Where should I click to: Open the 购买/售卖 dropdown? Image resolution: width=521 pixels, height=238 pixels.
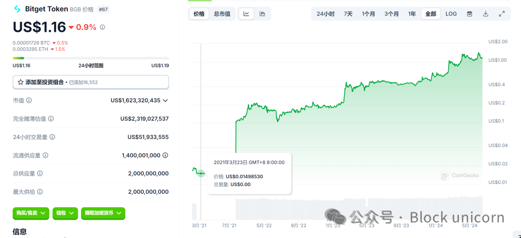pos(31,213)
